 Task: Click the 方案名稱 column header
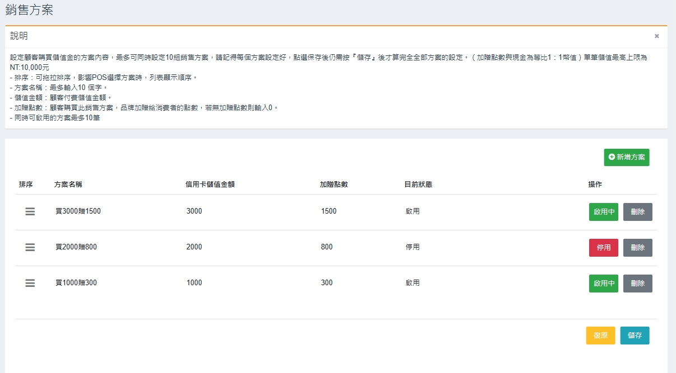click(68, 185)
